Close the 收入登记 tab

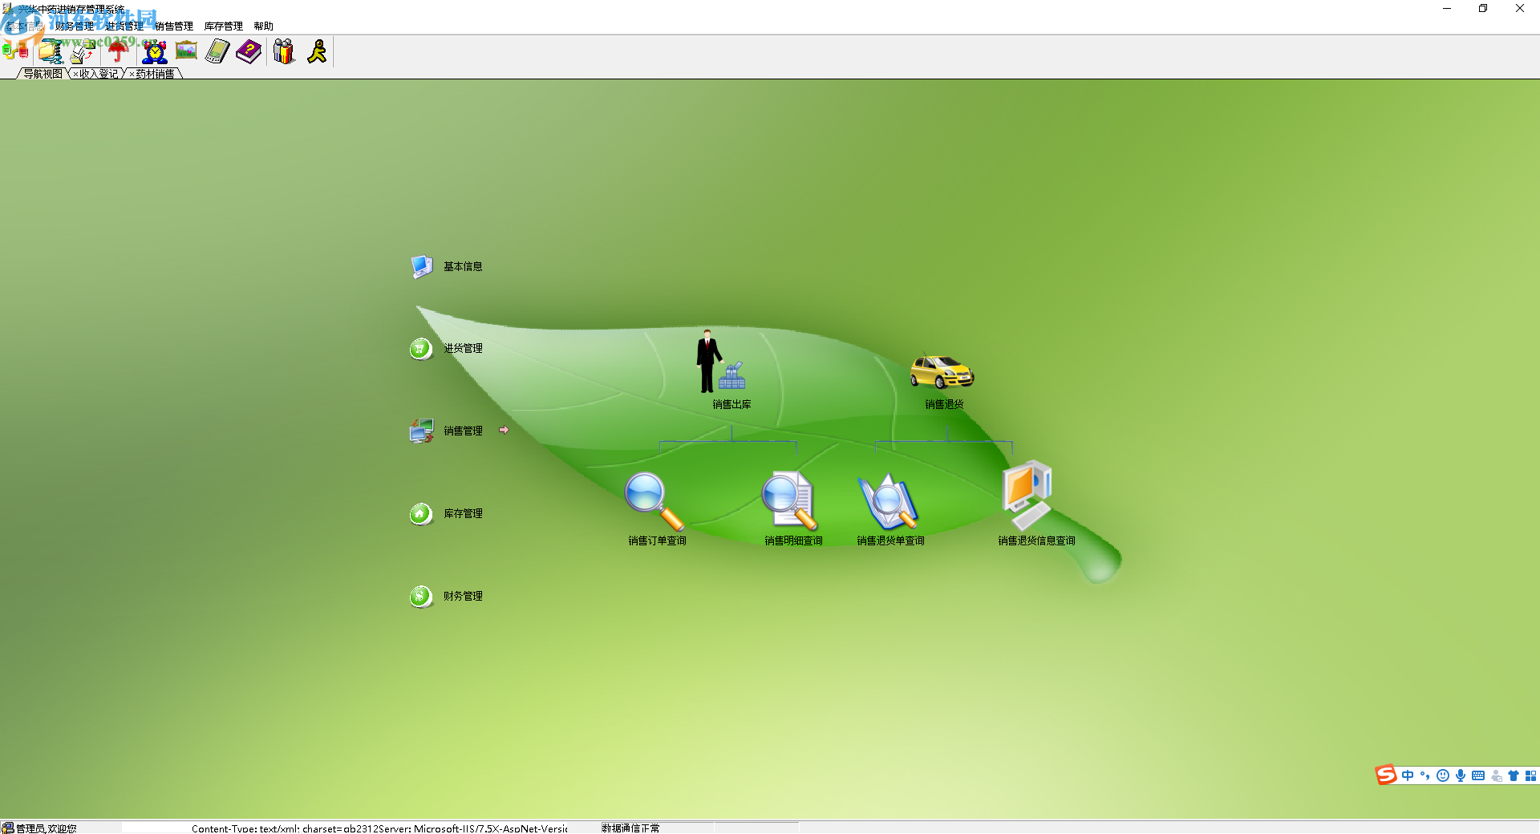(x=75, y=75)
